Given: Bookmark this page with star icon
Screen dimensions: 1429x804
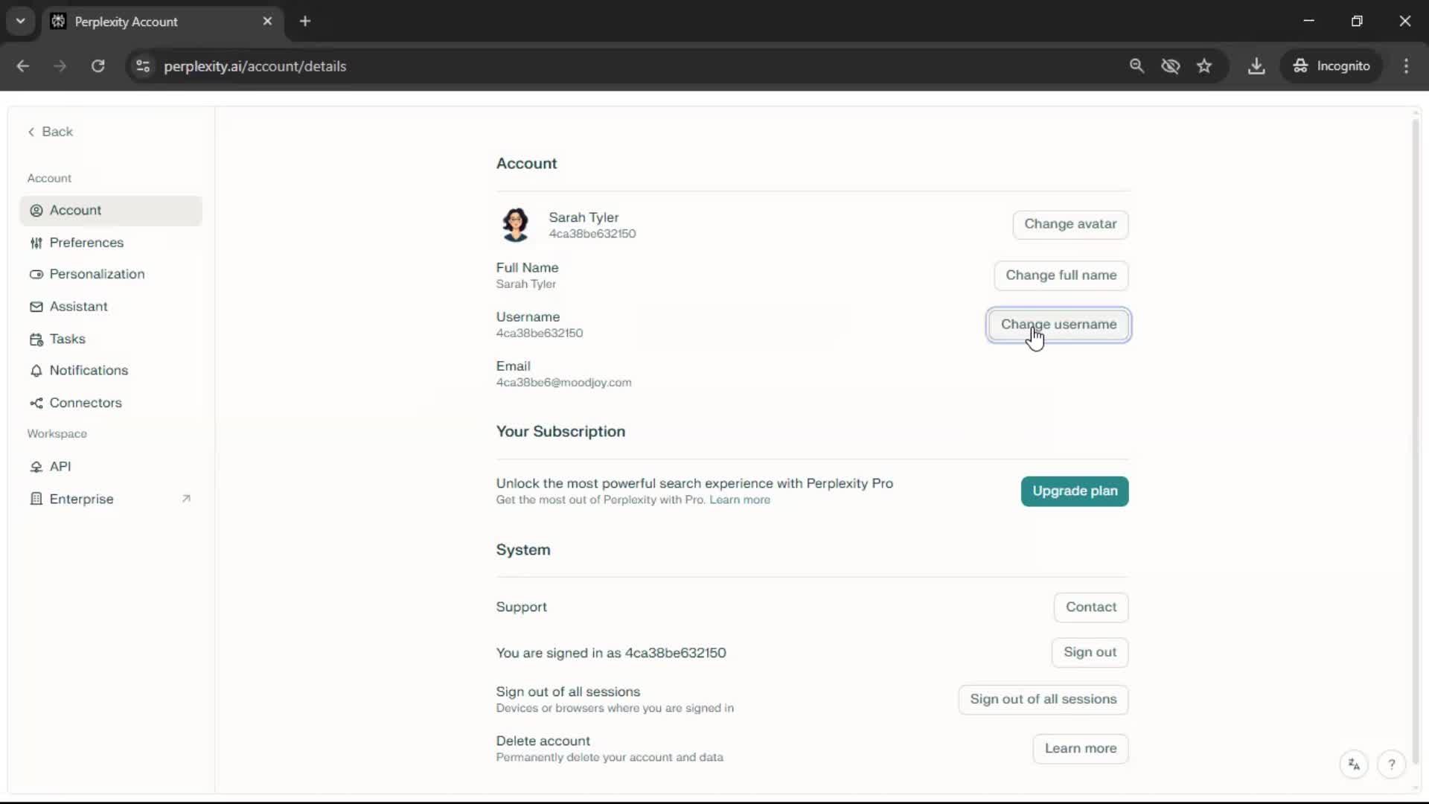Looking at the screenshot, I should (x=1204, y=66).
